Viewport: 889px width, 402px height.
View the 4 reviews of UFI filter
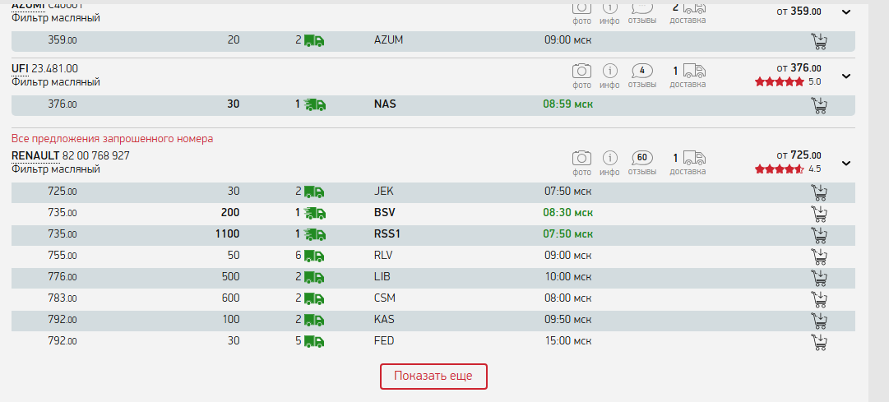click(642, 76)
